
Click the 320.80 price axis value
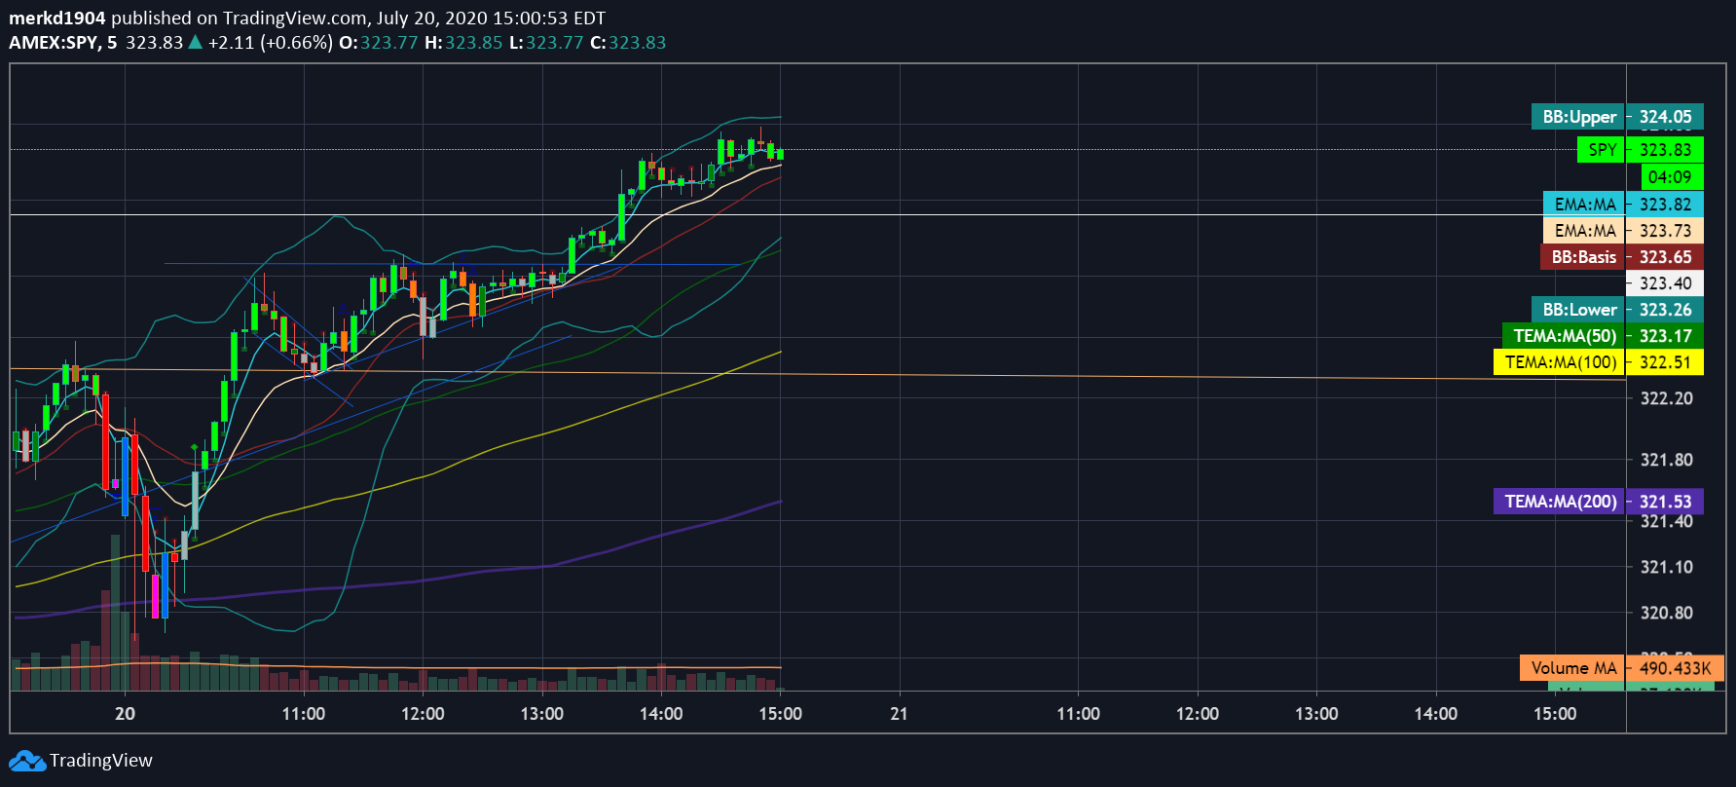pyautogui.click(x=1667, y=613)
